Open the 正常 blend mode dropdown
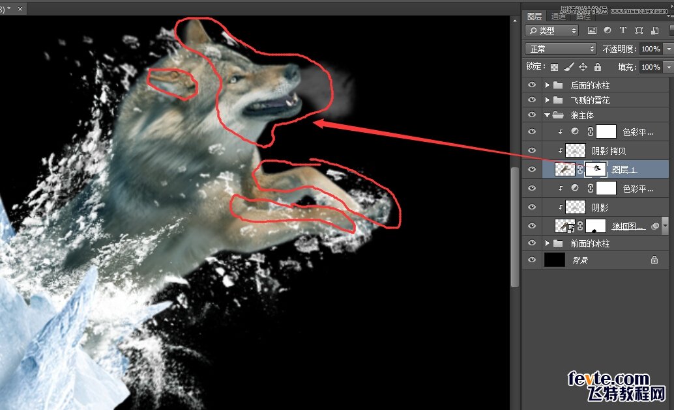This screenshot has width=674, height=410. point(561,49)
